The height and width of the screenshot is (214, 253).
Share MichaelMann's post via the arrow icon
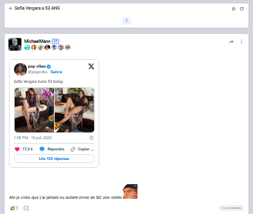tap(231, 42)
